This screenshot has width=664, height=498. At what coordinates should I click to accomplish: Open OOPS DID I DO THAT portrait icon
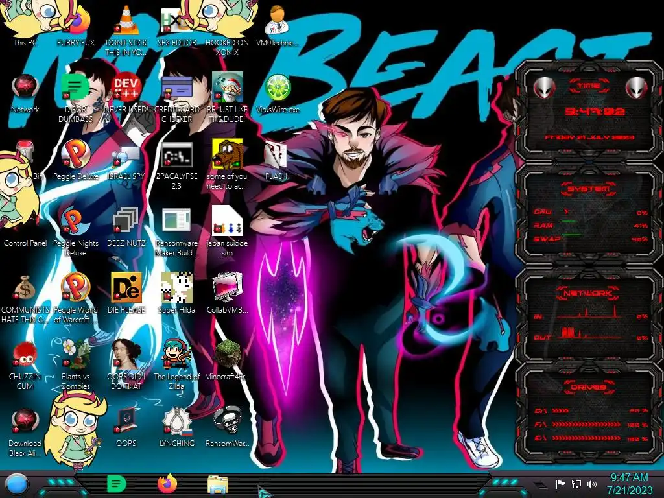pyautogui.click(x=126, y=365)
